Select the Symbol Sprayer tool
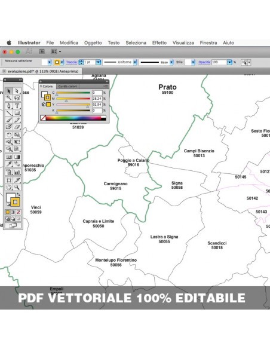 pos(9,172)
